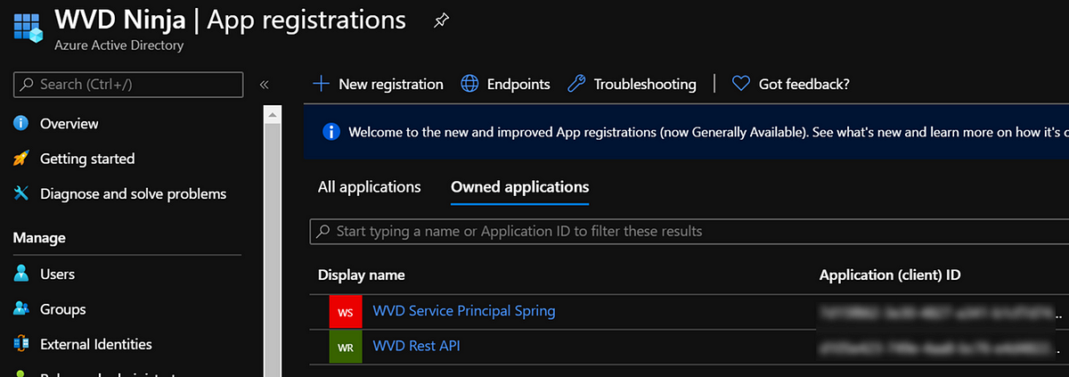Click the info icon in welcome banner
Image resolution: width=1069 pixels, height=377 pixels.
(x=330, y=132)
